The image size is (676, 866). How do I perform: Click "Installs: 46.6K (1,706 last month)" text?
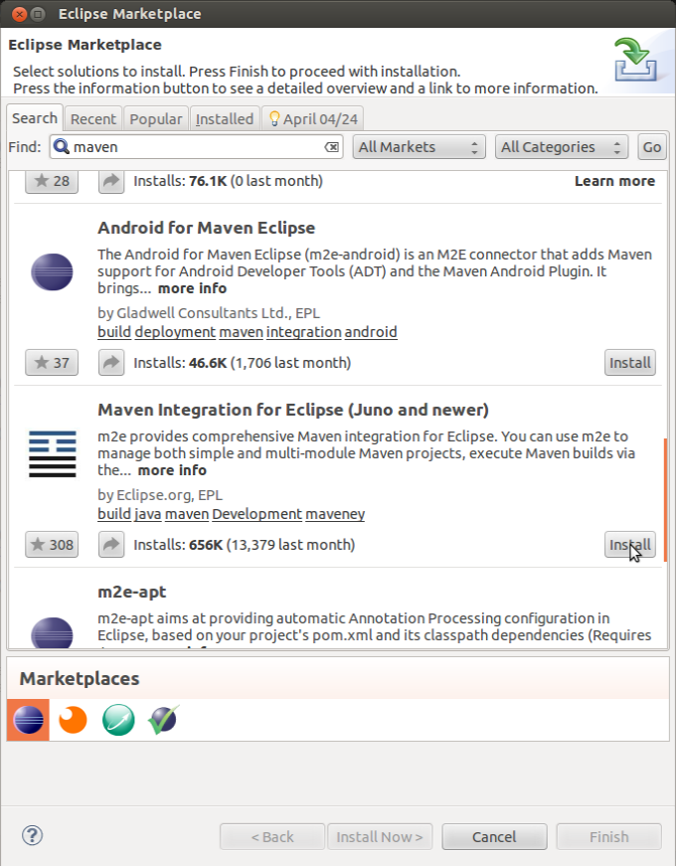click(242, 363)
